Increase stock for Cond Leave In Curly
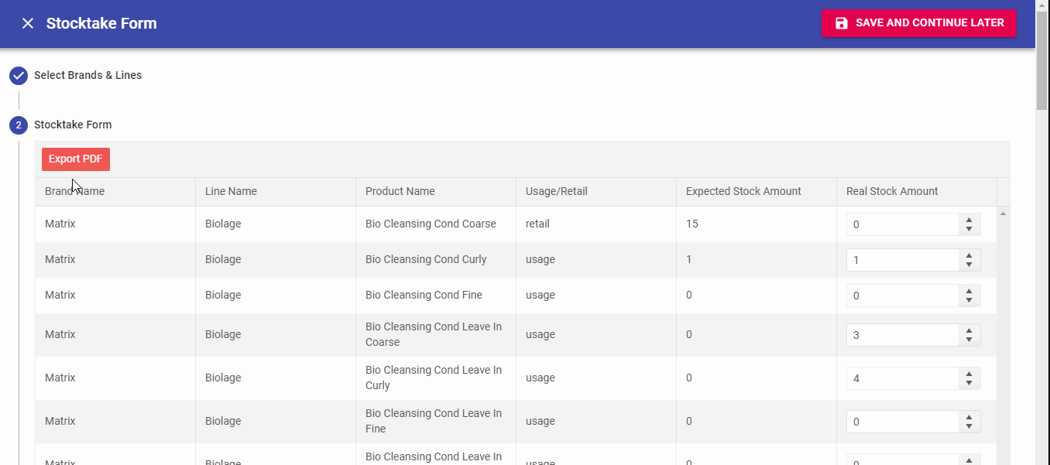 tap(969, 374)
